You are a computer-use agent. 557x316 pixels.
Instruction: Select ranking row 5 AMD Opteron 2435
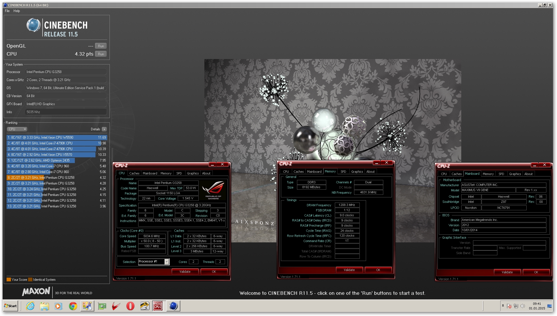point(57,160)
